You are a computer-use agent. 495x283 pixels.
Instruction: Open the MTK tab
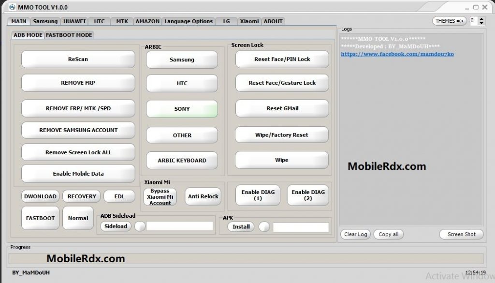coord(122,21)
